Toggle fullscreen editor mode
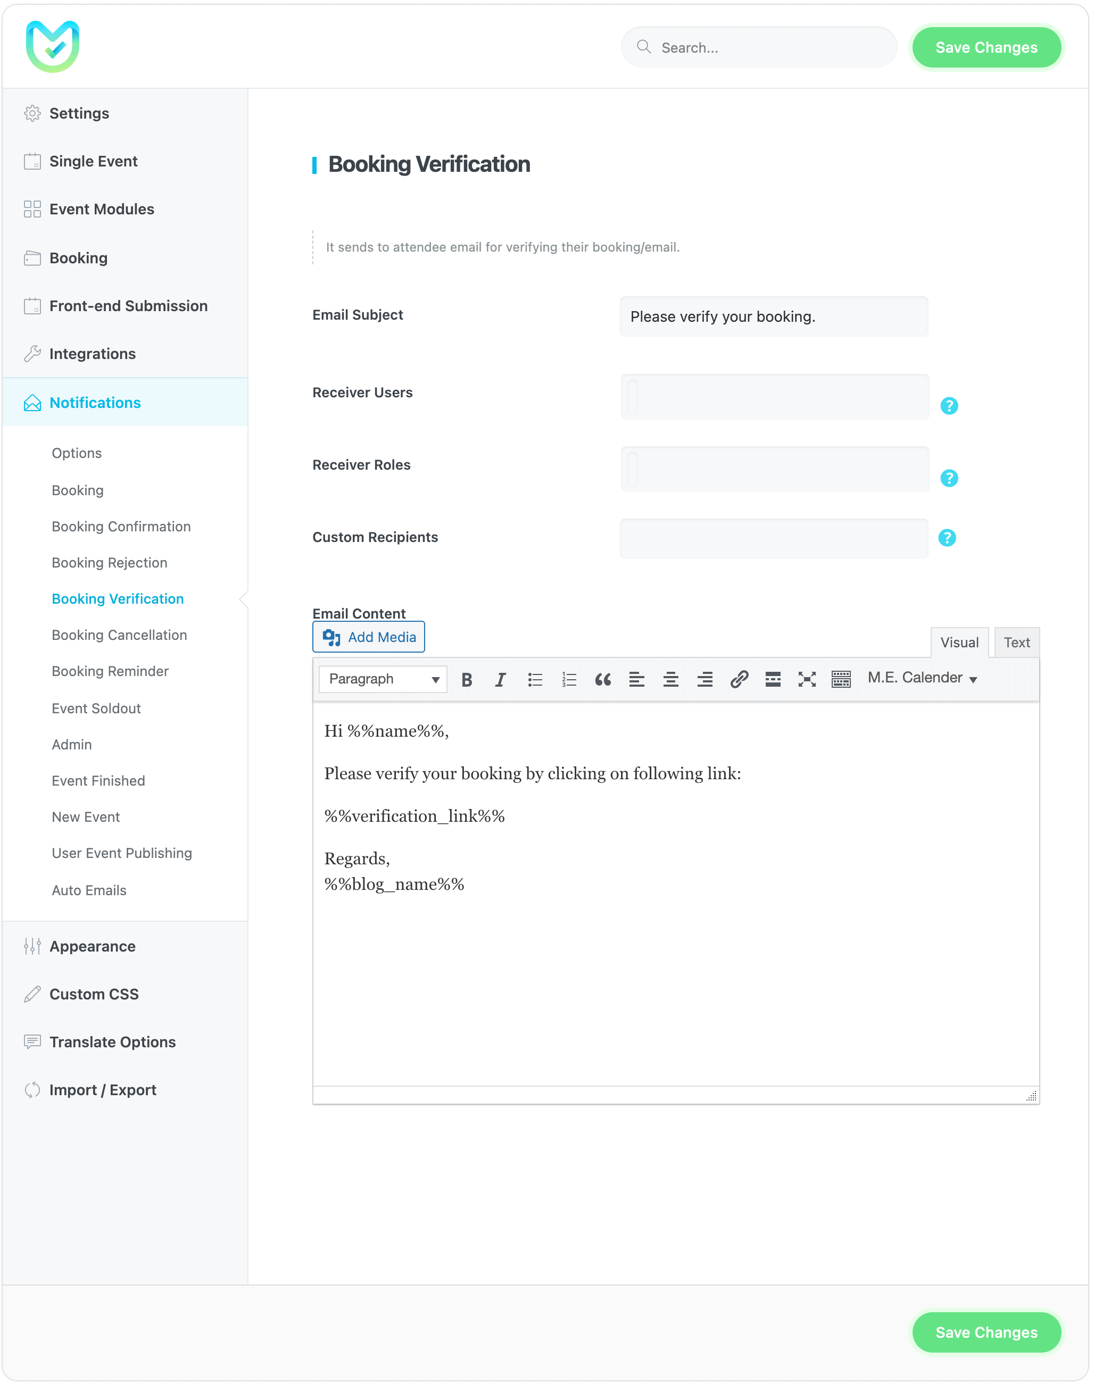The image size is (1094, 1384). pyautogui.click(x=807, y=679)
